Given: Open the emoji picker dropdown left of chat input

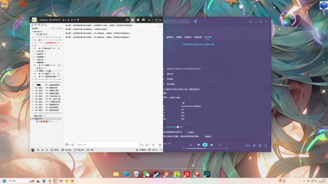Looking at the screenshot, I should click(67, 145).
